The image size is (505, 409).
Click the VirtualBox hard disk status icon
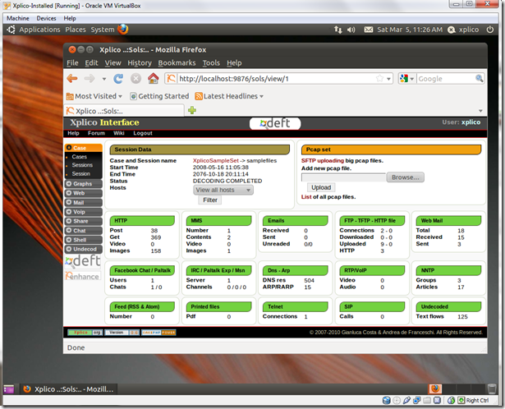[x=387, y=400]
